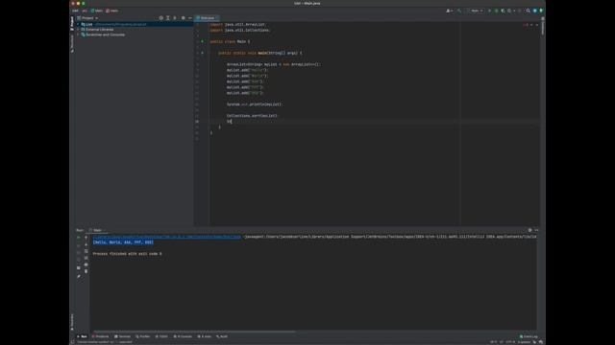Toggle soft-wrap in Run console
This screenshot has width=615, height=345.
click(x=86, y=251)
